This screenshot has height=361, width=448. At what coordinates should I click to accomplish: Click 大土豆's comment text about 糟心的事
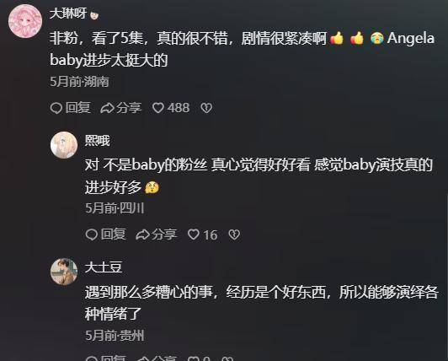click(261, 303)
